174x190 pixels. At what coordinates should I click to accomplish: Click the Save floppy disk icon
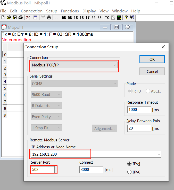15,18
